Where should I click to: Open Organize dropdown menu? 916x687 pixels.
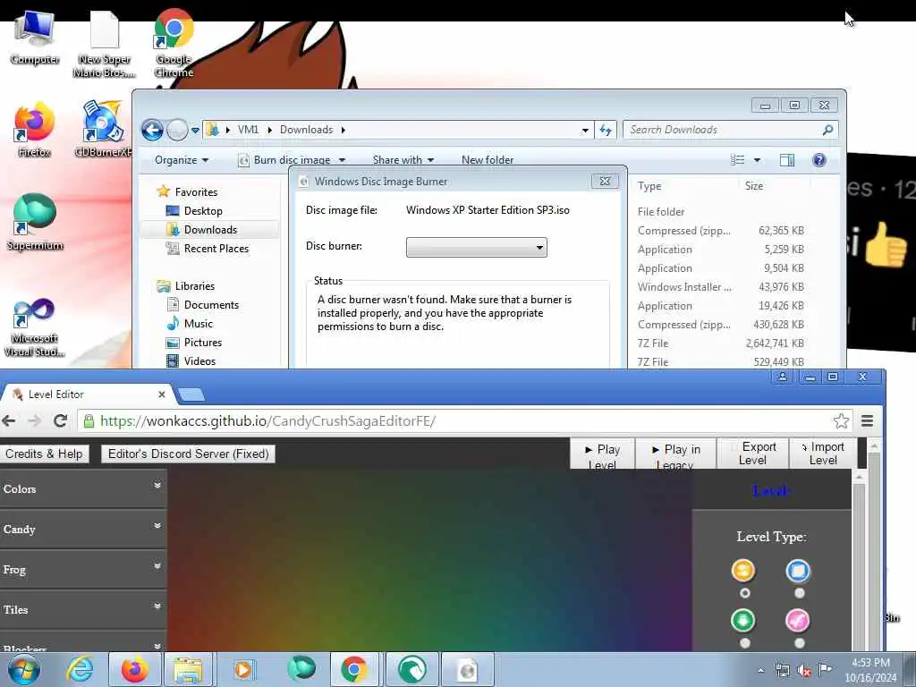coord(181,160)
